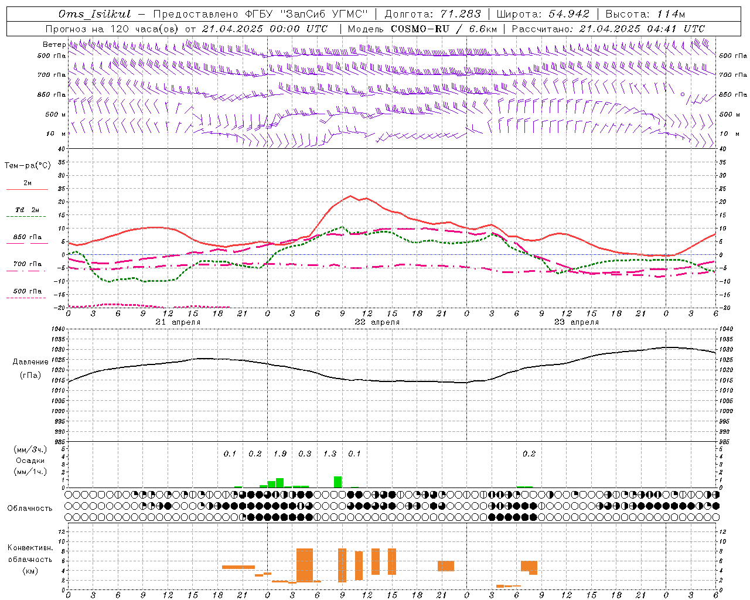Click the 1030 tick on right pressure axis
The width and height of the screenshot is (750, 600).
click(x=726, y=350)
